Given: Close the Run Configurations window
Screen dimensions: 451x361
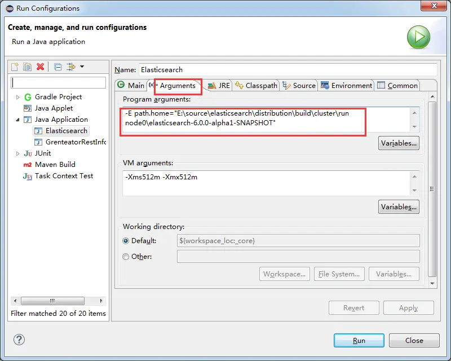Looking at the screenshot, I should pos(434,6).
